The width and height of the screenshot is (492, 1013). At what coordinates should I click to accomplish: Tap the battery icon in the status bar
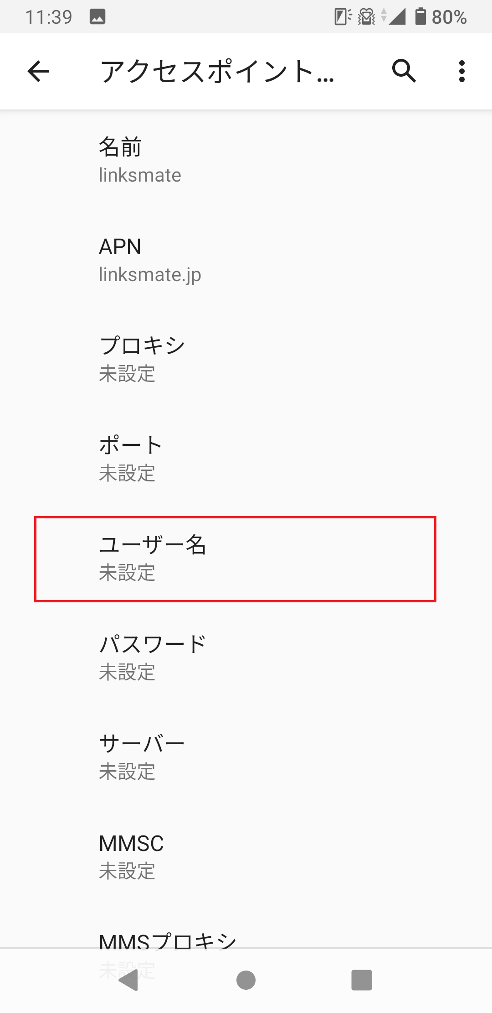(421, 16)
